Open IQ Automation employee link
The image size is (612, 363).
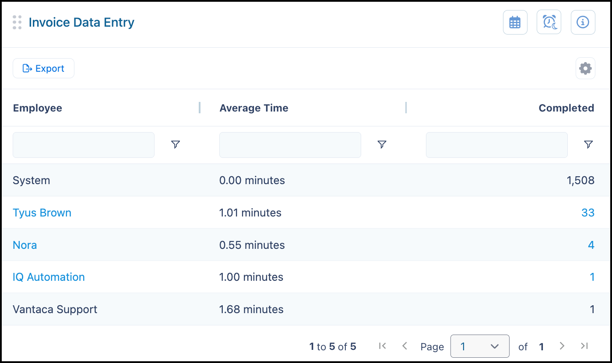(49, 277)
